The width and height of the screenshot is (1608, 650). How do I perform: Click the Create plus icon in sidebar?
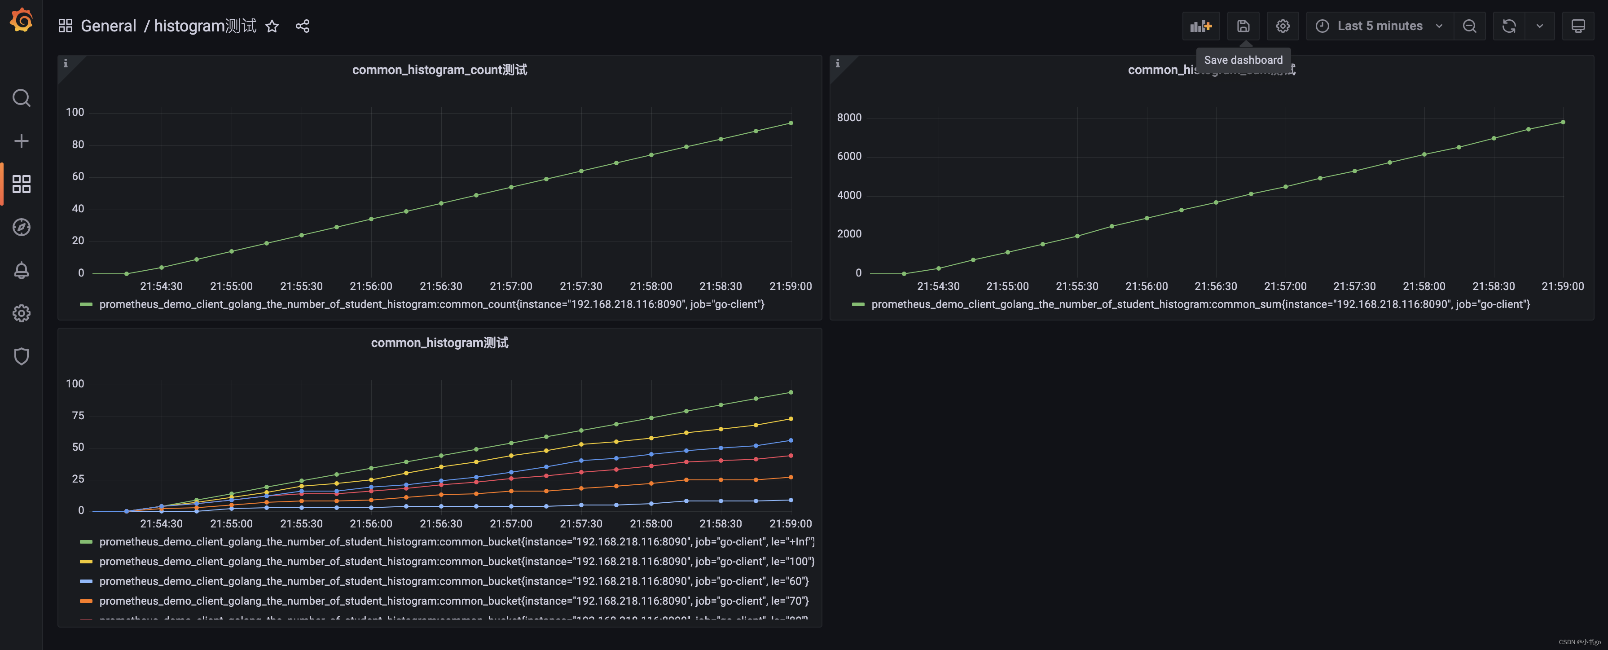coord(21,141)
